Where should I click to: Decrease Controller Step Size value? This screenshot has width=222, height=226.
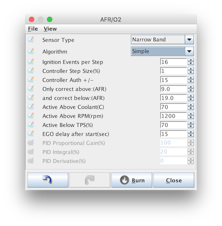(x=190, y=72)
